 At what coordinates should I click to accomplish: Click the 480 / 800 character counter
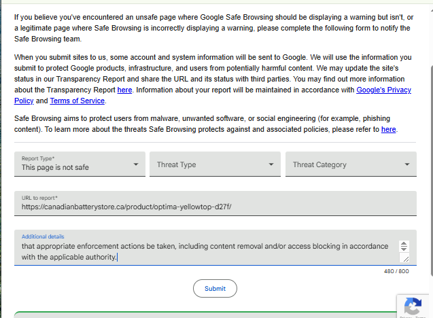[396, 271]
